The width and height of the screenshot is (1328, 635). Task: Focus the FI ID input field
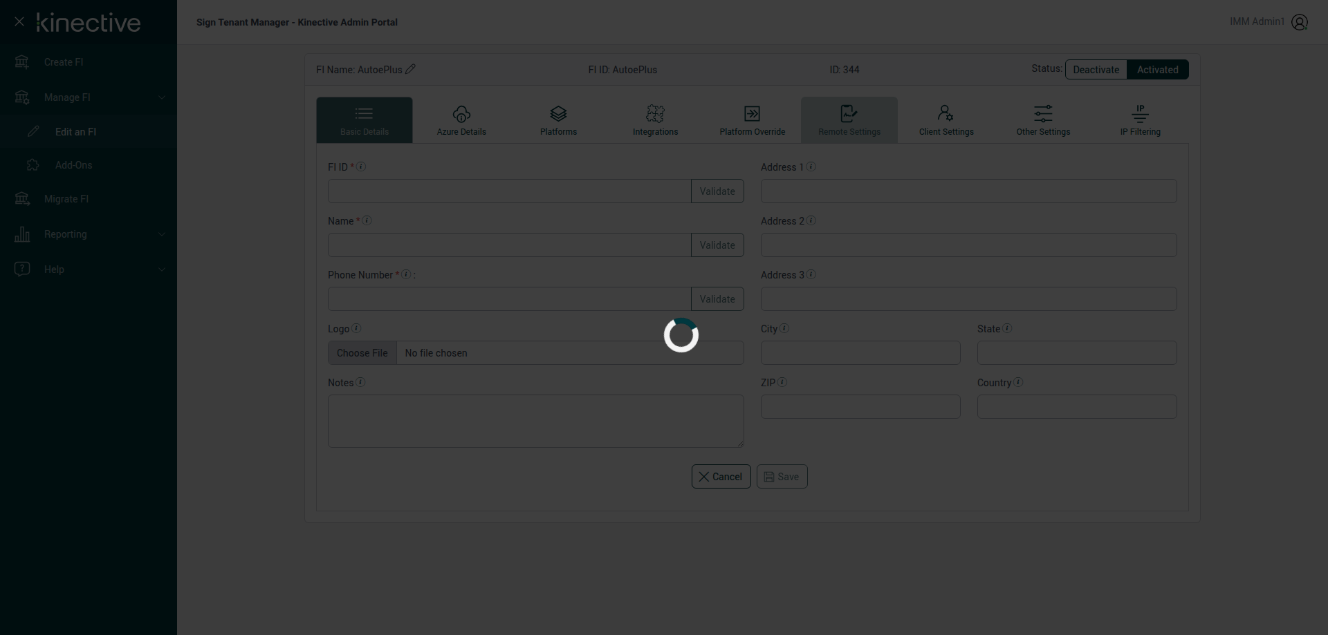[x=509, y=191]
